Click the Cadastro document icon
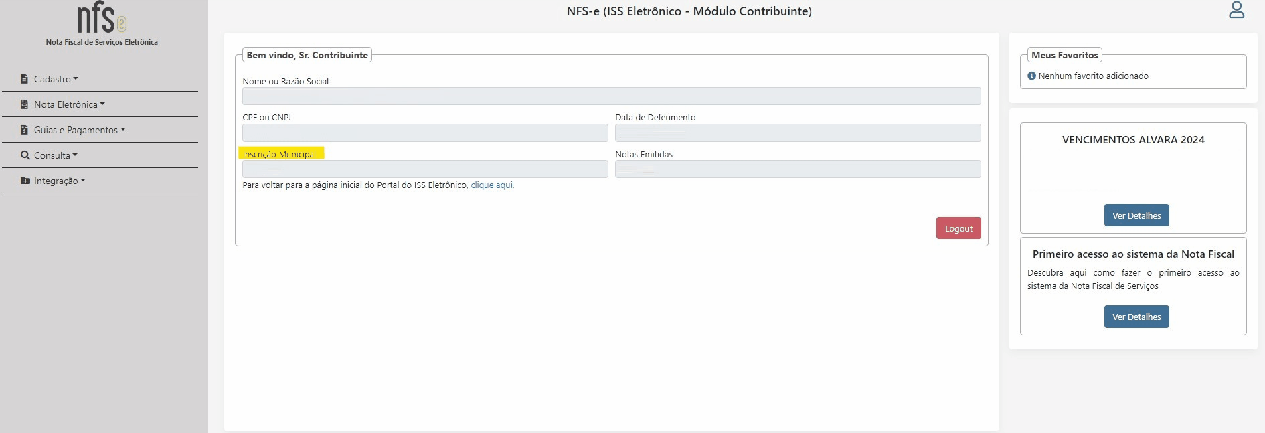1265x433 pixels. (x=25, y=79)
